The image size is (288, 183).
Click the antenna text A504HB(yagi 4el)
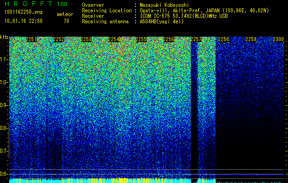click(162, 22)
